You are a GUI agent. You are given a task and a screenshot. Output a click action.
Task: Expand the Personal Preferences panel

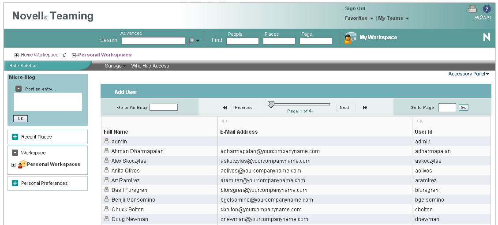coord(15,183)
